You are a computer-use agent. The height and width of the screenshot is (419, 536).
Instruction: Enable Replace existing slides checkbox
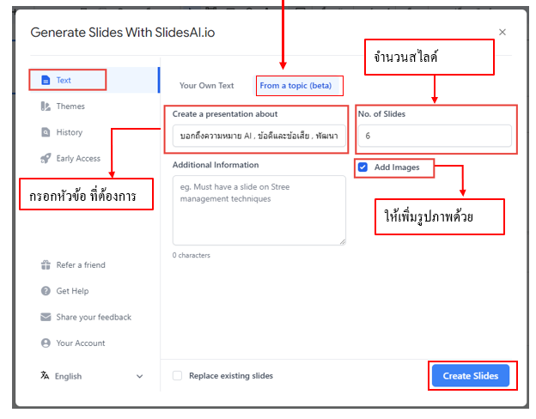[177, 375]
